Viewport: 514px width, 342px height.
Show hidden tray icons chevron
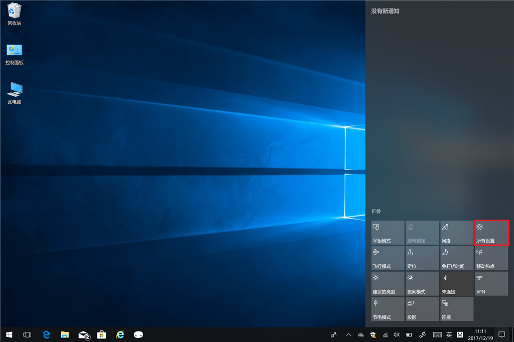348,334
